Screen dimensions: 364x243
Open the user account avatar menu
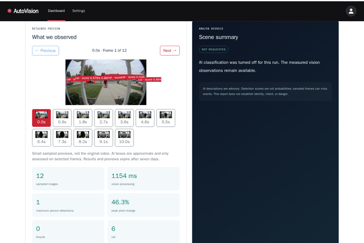[351, 11]
